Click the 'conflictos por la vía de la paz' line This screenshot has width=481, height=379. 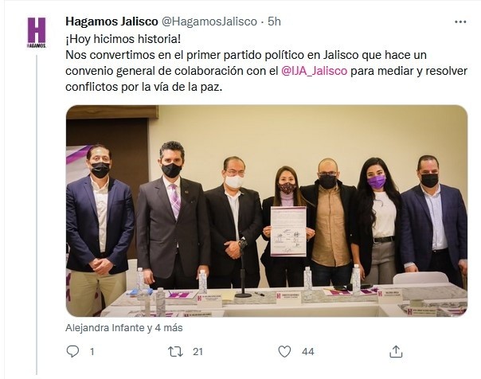click(x=143, y=87)
